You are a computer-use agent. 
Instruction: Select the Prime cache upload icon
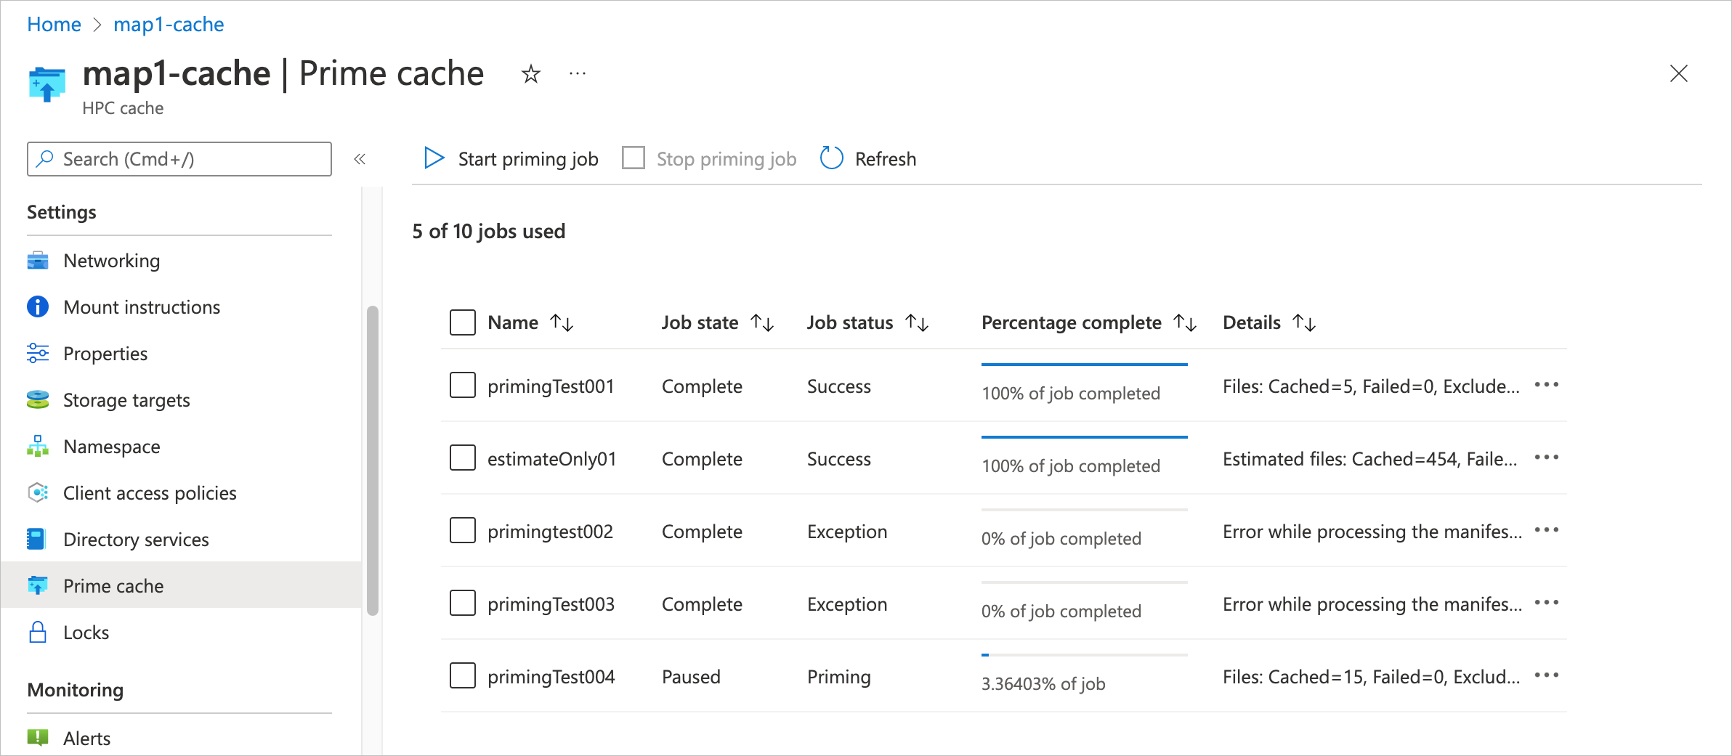pos(37,585)
